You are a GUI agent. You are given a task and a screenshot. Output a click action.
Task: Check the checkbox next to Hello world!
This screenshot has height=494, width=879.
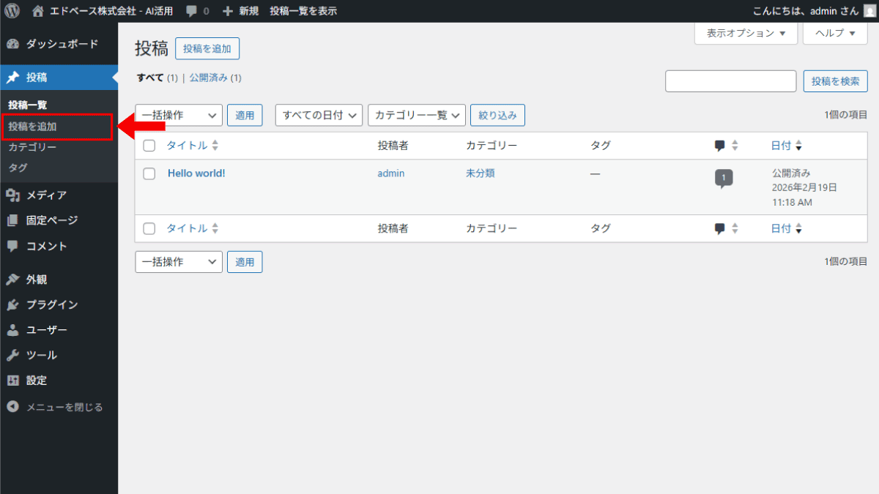(149, 173)
